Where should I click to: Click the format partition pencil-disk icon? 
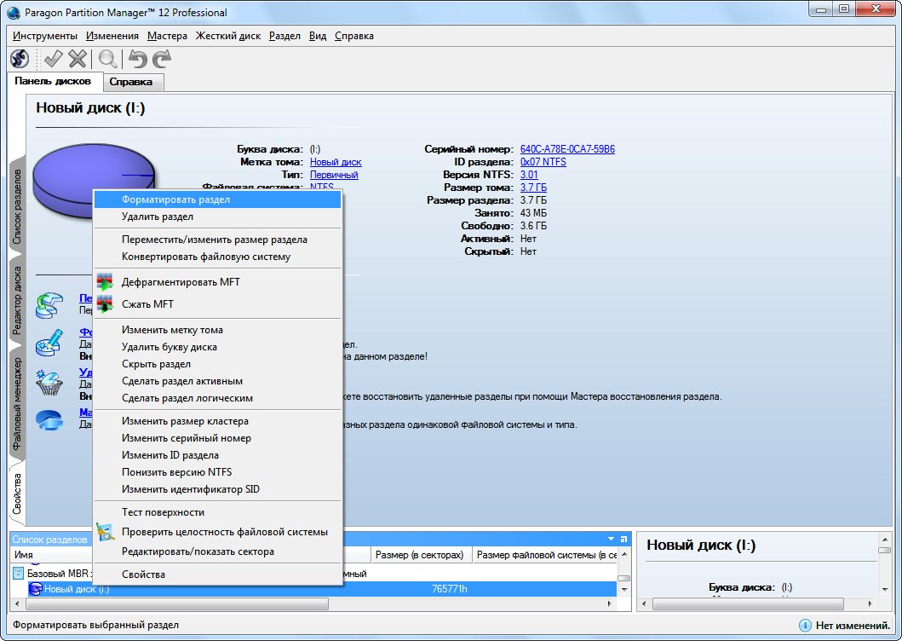(x=49, y=342)
